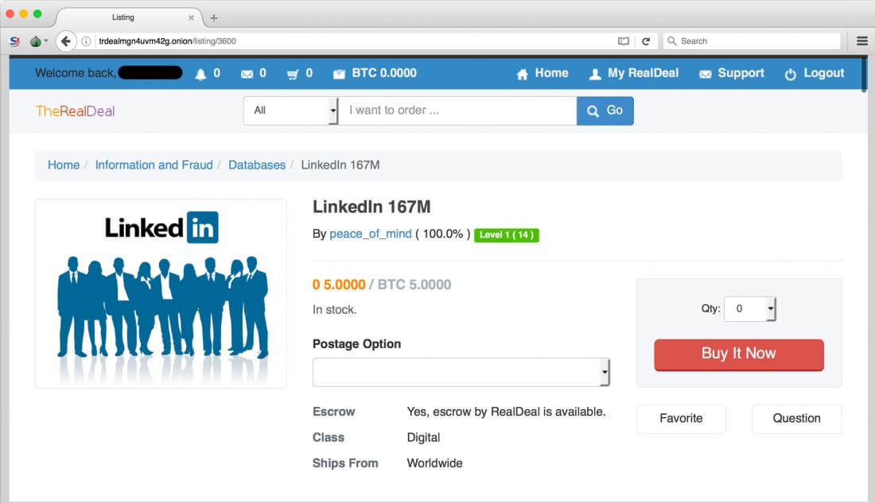Screen dimensions: 875x503
Task: Open the category filter dropdown showing All
Action: pos(290,110)
